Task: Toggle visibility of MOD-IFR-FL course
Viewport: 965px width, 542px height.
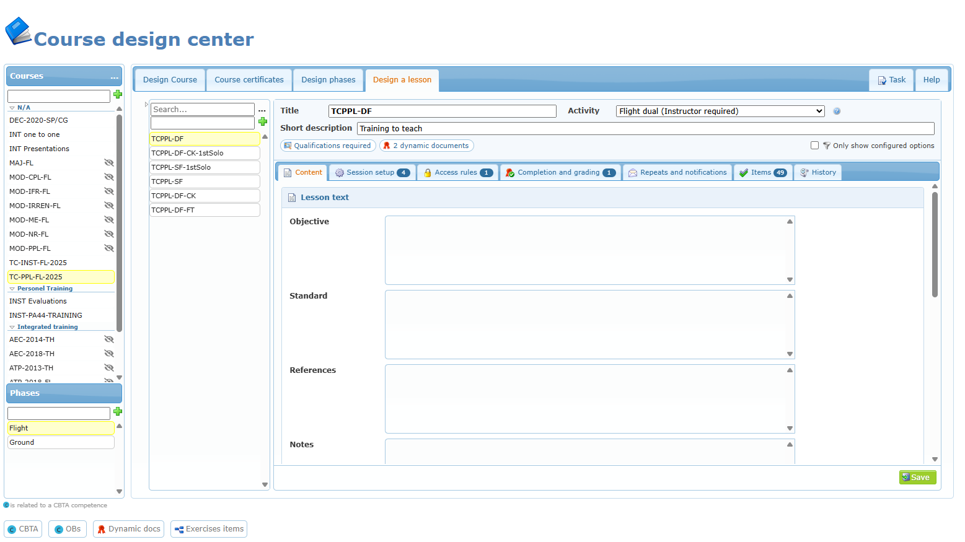Action: point(109,191)
